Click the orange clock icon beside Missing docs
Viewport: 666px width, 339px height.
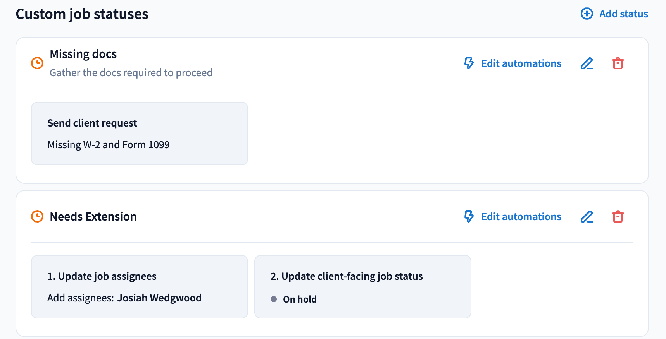[x=37, y=63]
